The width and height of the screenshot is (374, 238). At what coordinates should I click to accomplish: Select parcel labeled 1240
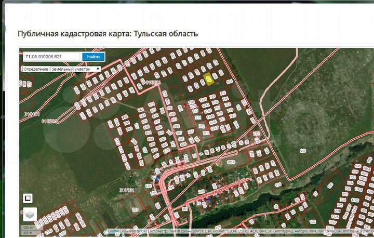[203, 100]
